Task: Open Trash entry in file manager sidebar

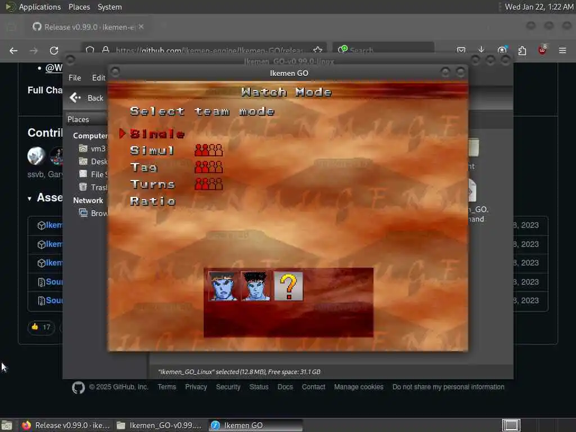Action: (93, 187)
